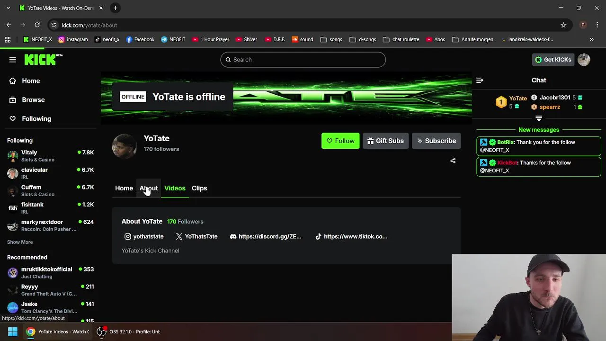The width and height of the screenshot is (606, 341).
Task: Click the Gift Subs button
Action: [x=386, y=141]
